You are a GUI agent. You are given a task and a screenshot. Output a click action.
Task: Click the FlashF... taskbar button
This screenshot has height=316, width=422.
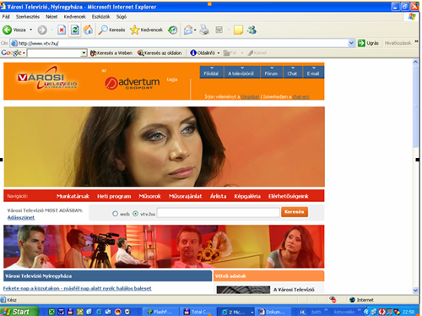coord(160,312)
